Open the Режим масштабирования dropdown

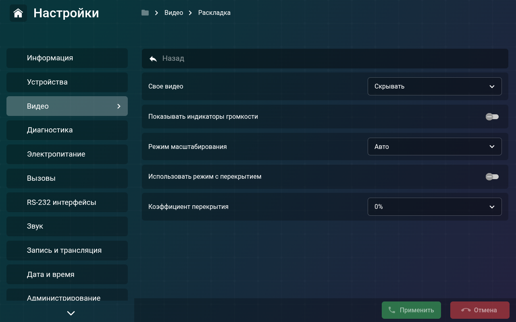click(435, 147)
